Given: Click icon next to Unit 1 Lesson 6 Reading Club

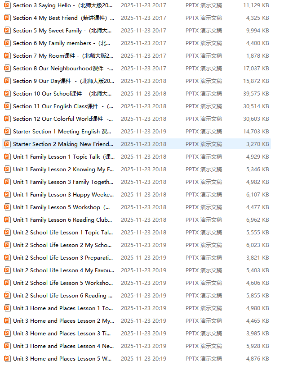Looking at the screenshot, I should pyautogui.click(x=7, y=220).
